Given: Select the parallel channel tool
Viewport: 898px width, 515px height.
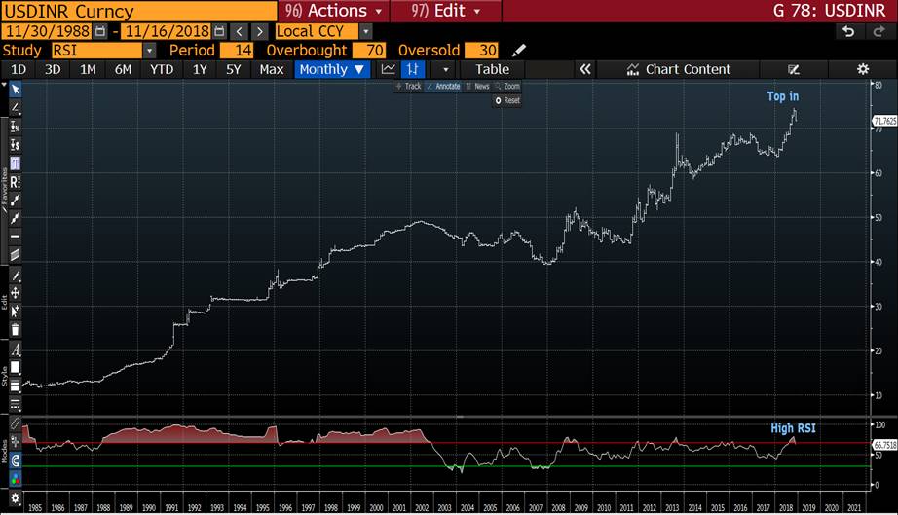Looking at the screenshot, I should click(16, 254).
